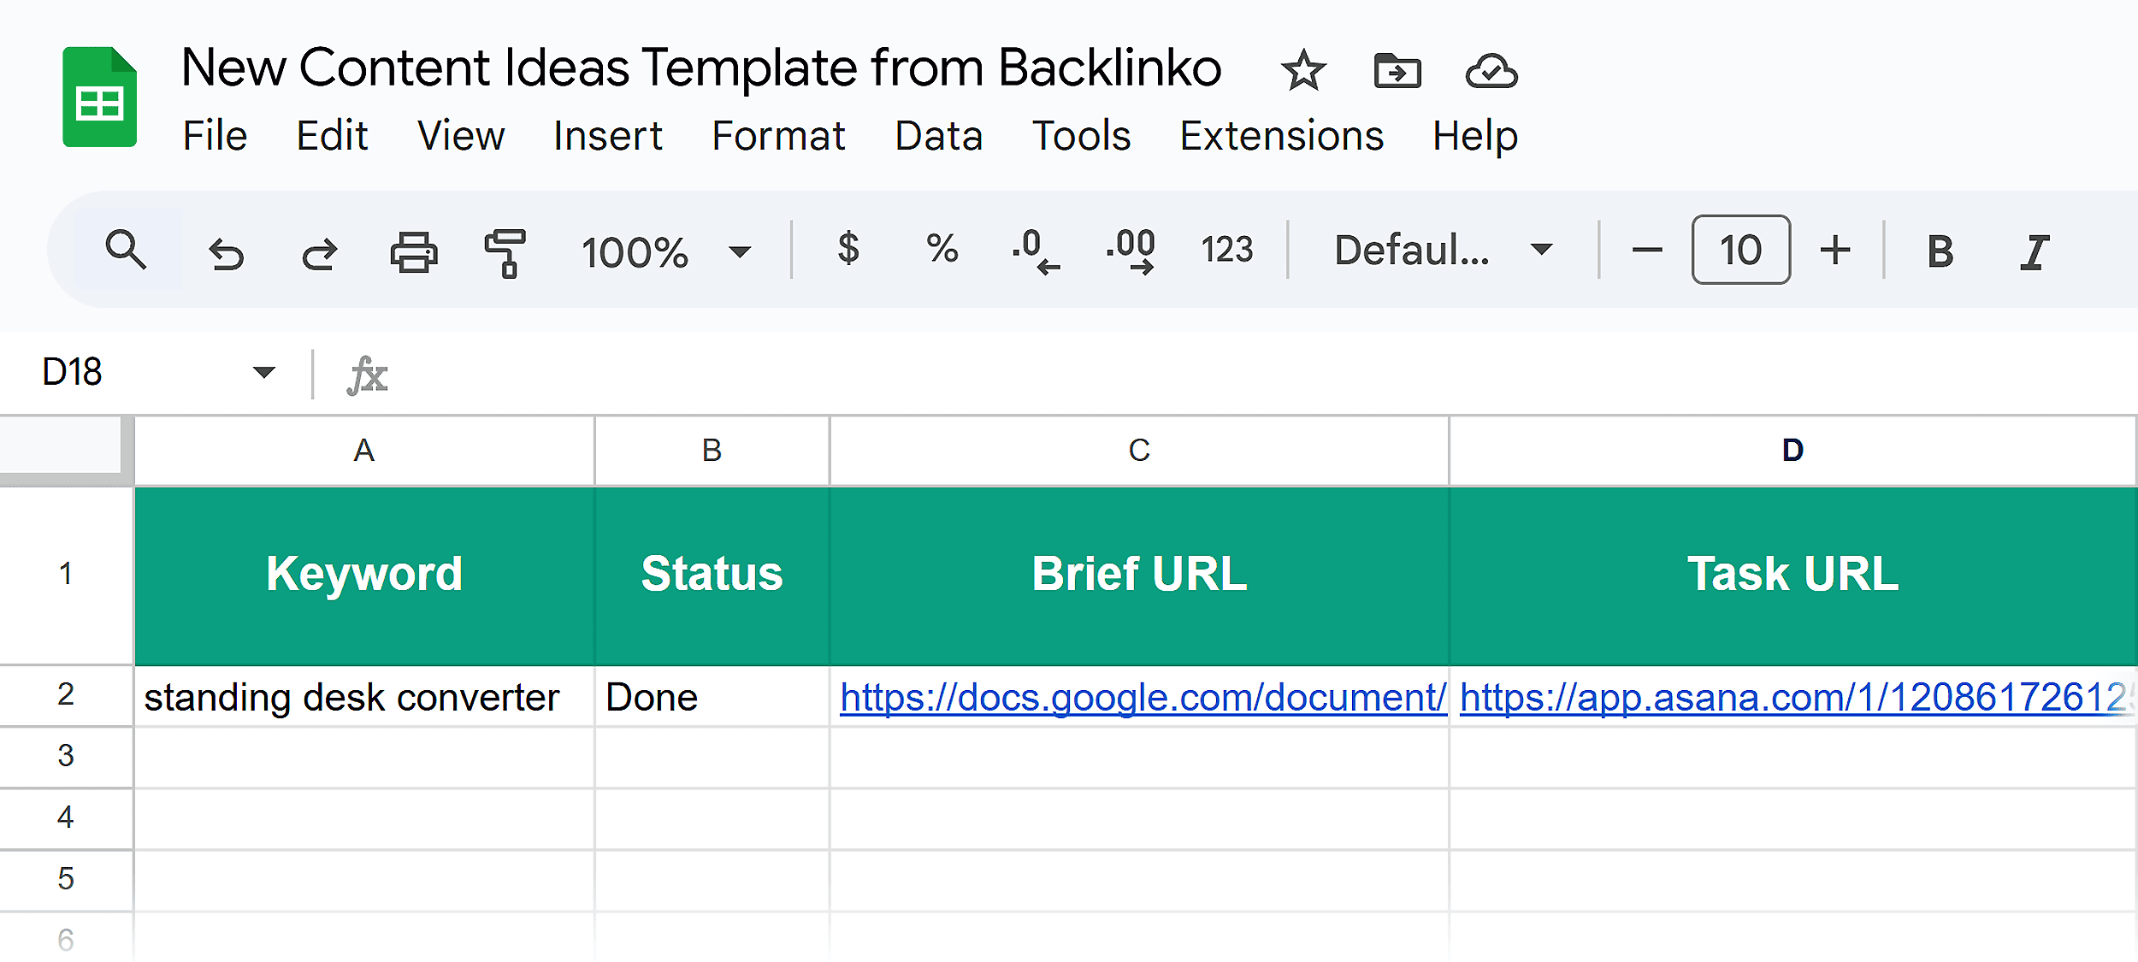This screenshot has height=962, width=2138.
Task: Format selection as currency
Action: click(848, 251)
